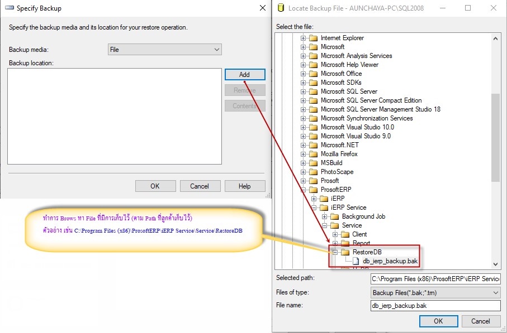Viewport: 507px width, 333px height.
Task: Select MSBuild folder icon
Action: [x=314, y=163]
